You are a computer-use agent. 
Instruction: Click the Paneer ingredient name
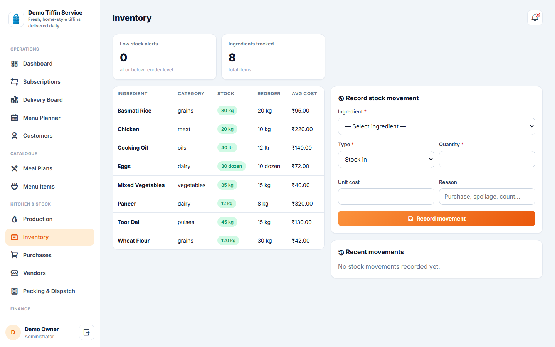(x=127, y=204)
